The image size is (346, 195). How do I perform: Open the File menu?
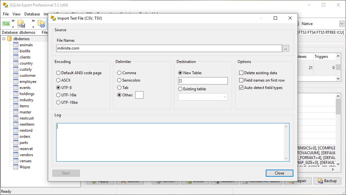[x=6, y=14]
